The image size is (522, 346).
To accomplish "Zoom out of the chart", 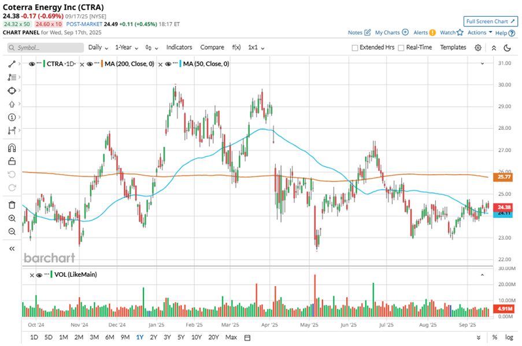I will 12,231.
